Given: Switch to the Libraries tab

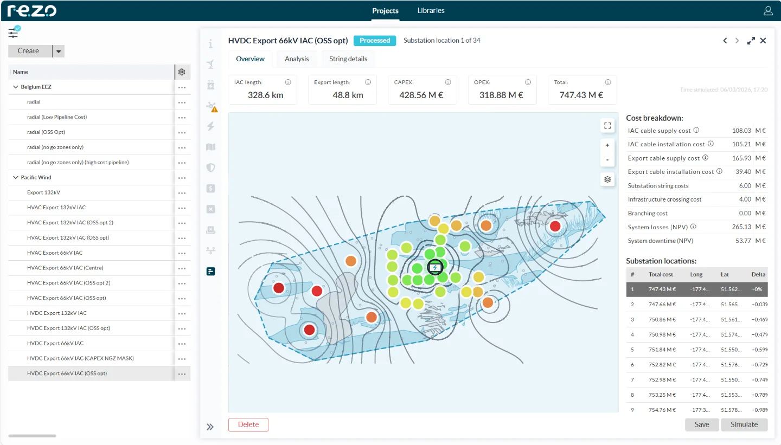Looking at the screenshot, I should tap(431, 10).
